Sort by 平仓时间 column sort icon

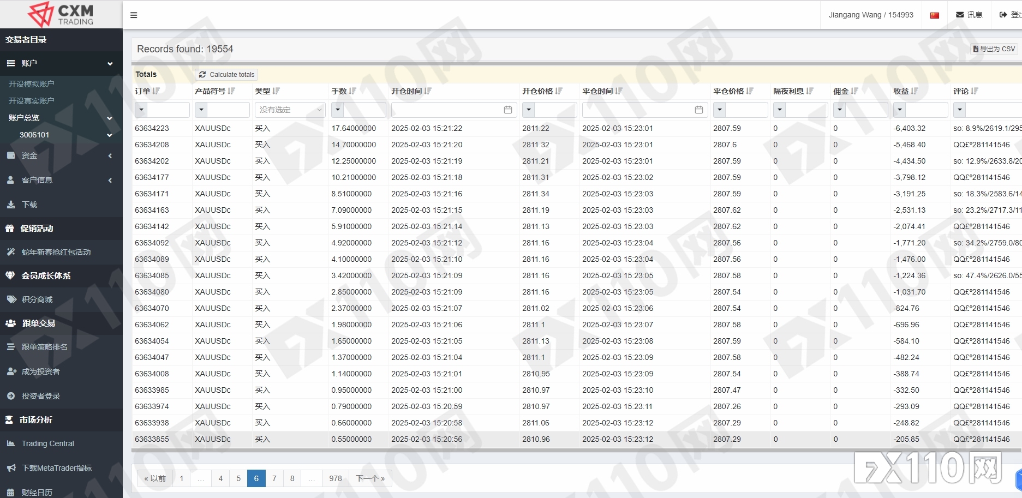619,91
